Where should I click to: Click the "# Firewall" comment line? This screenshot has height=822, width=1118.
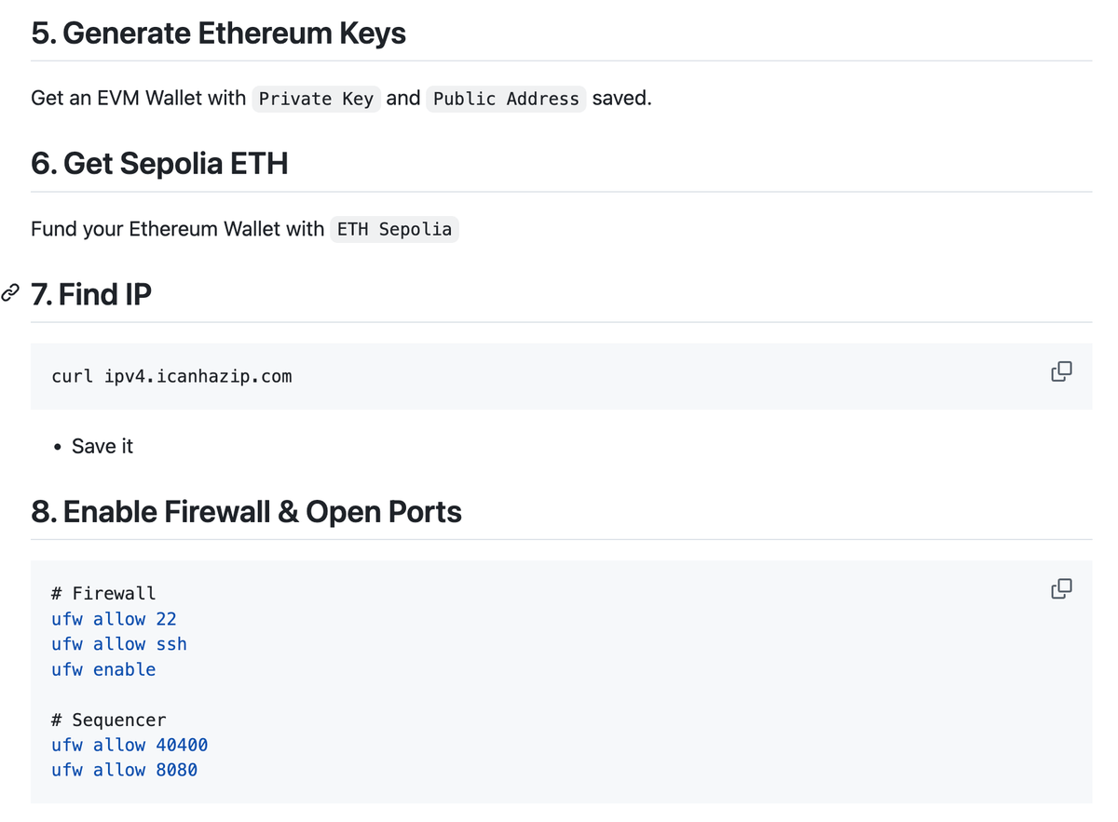(103, 593)
